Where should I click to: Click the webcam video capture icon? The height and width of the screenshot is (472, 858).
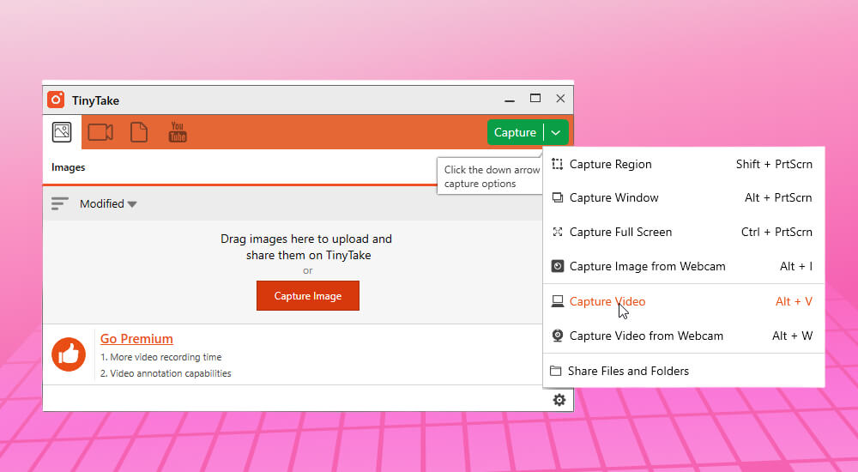click(x=557, y=336)
